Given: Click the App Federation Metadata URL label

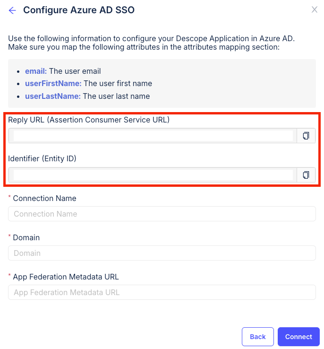Looking at the screenshot, I should (66, 277).
